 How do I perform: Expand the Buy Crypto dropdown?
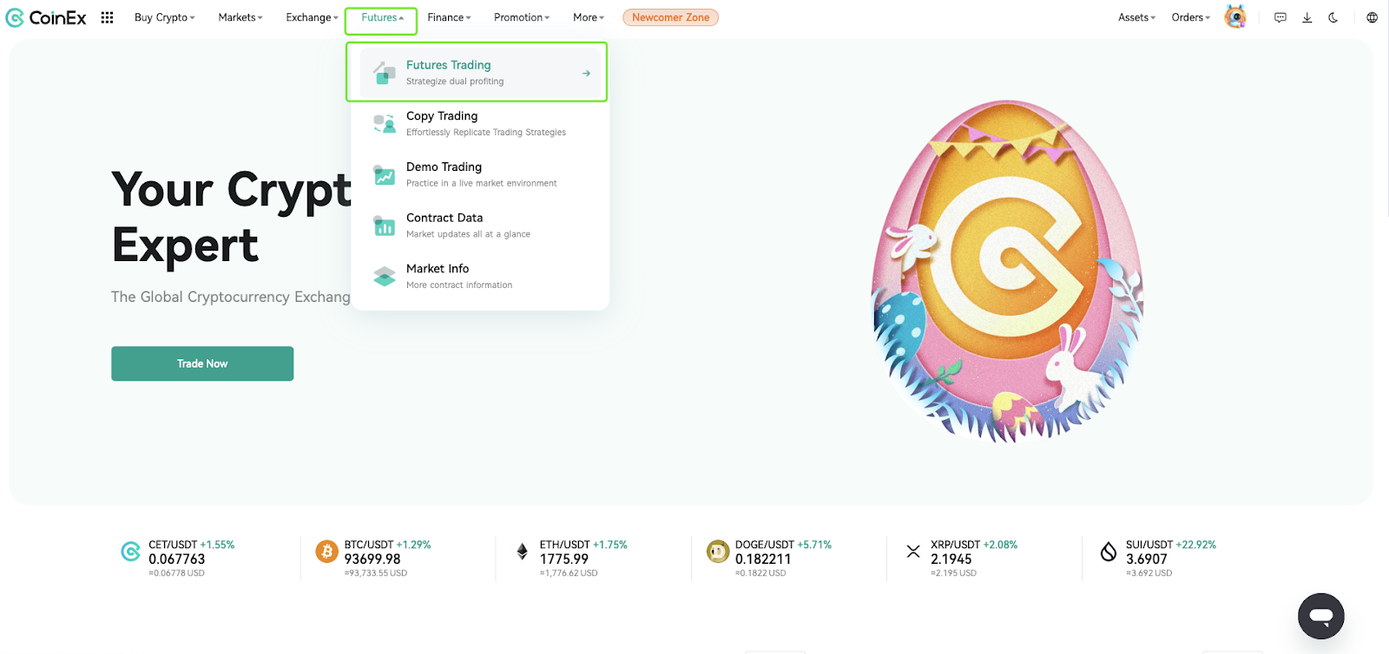point(164,17)
